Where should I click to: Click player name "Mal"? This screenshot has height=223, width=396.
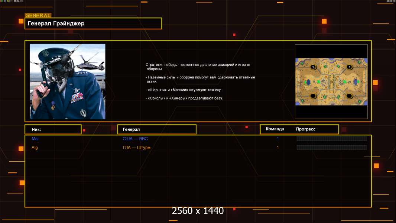pyautogui.click(x=35, y=139)
